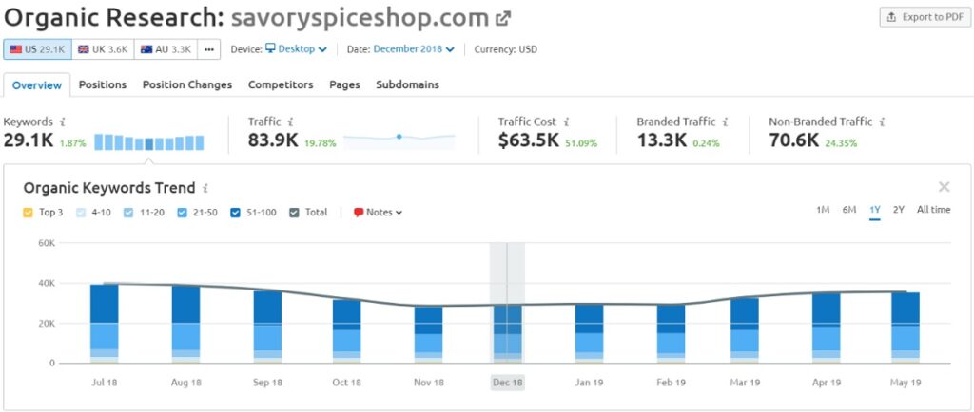The image size is (974, 412).
Task: Set chart range to 6M
Action: (x=849, y=210)
